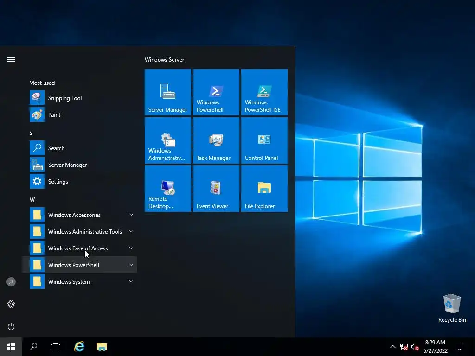This screenshot has width=475, height=356.
Task: Click the Power icon in Start
Action: pyautogui.click(x=11, y=326)
